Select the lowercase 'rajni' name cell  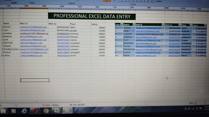pos(6,30)
